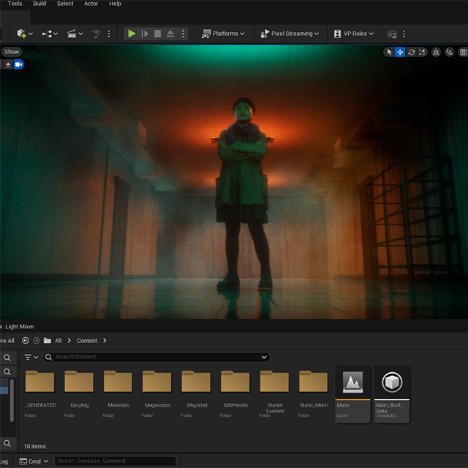This screenshot has width=468, height=468.
Task: Select the rotate gizmo tool
Action: coord(412,52)
